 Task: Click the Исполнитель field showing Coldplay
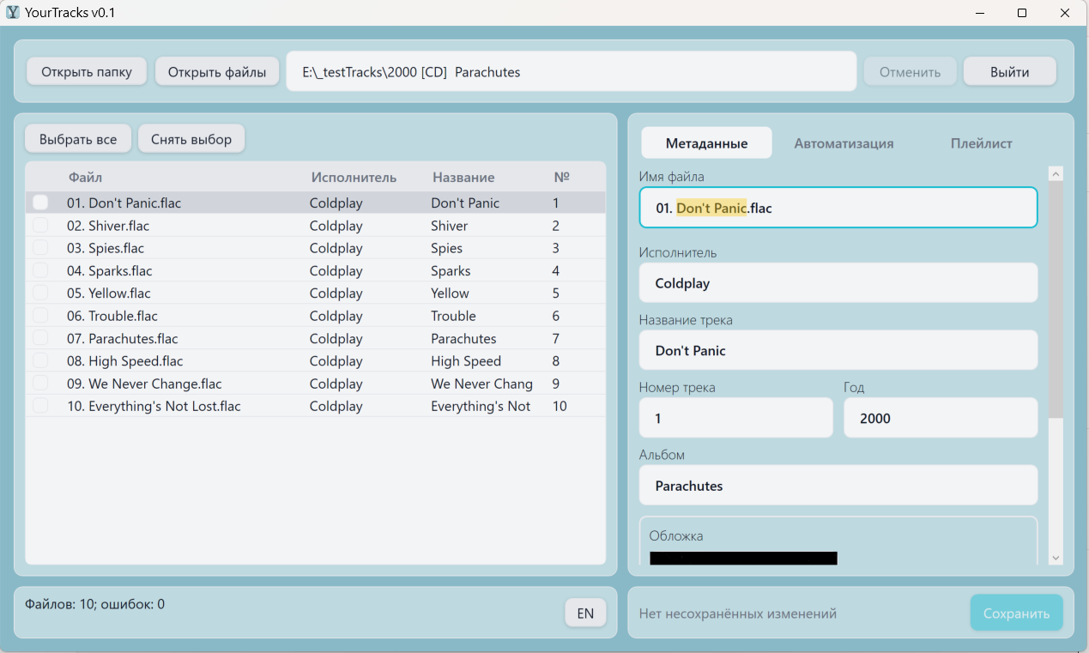coord(838,283)
